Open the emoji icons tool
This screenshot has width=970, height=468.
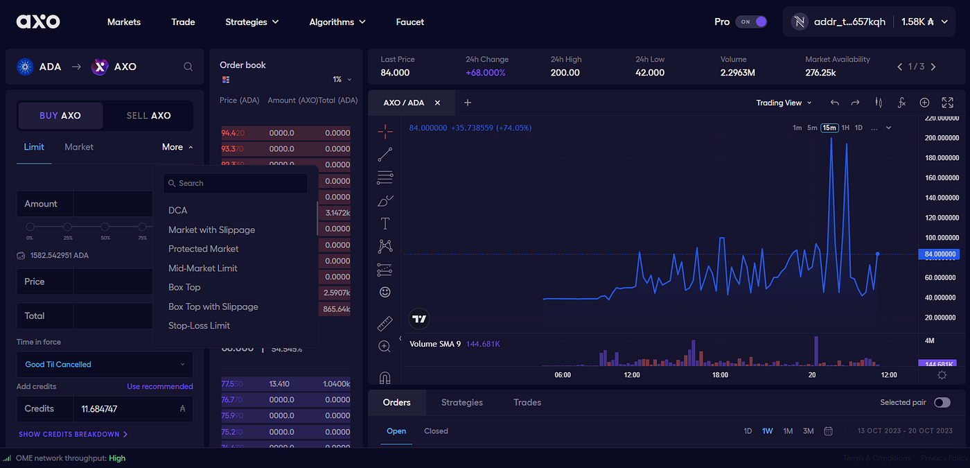pos(385,293)
